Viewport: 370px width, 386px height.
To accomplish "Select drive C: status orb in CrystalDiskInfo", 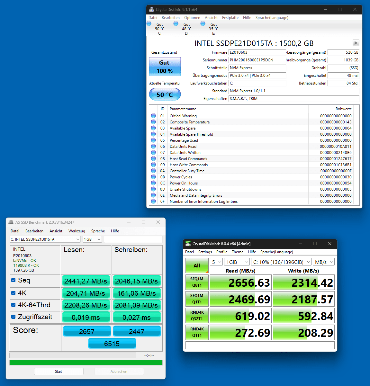I will [149, 24].
